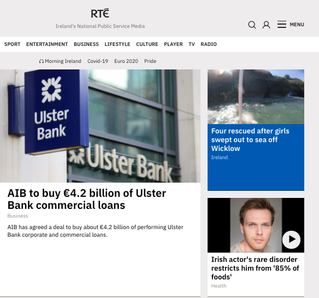Viewport: 319px width, 298px height.
Task: Click the Ireland category label
Action: coord(220,157)
